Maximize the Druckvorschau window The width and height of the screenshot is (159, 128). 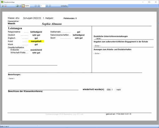click(x=149, y=2)
